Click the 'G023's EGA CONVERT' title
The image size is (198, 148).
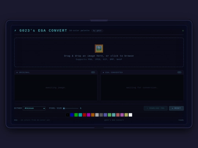tap(43, 31)
